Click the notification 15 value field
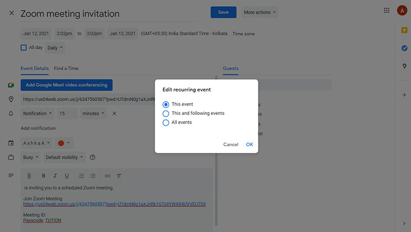This screenshot has width=411, height=232. pos(67,113)
